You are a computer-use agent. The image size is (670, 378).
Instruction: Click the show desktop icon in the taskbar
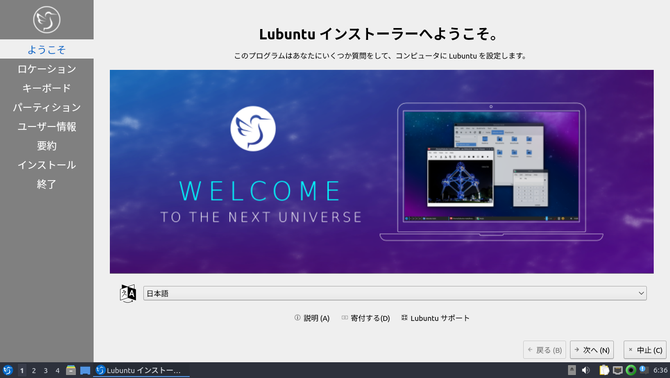click(x=85, y=370)
